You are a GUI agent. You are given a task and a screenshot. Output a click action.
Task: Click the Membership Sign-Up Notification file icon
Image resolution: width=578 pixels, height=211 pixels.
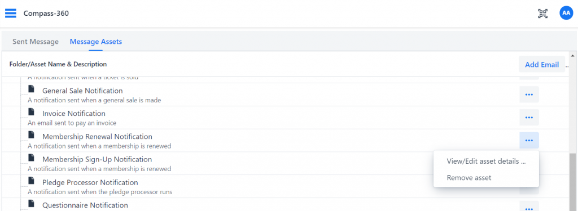coord(32,158)
